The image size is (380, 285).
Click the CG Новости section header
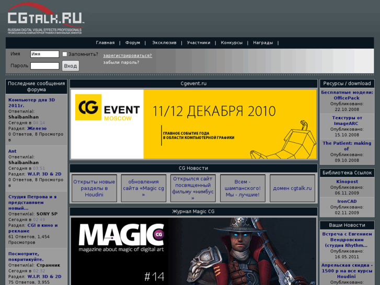[193, 168]
